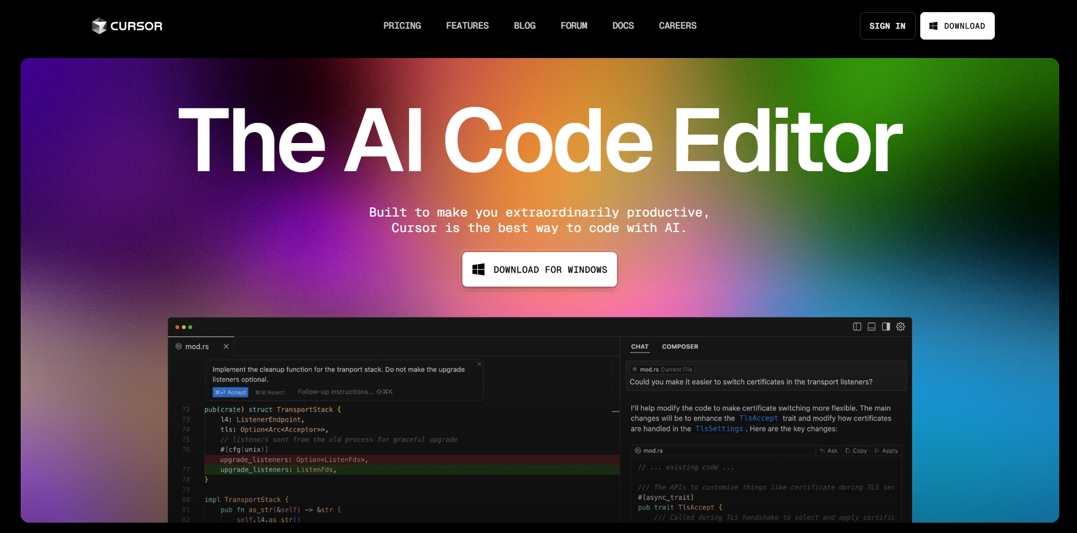Open the Docs page
The image size is (1077, 533).
point(623,26)
